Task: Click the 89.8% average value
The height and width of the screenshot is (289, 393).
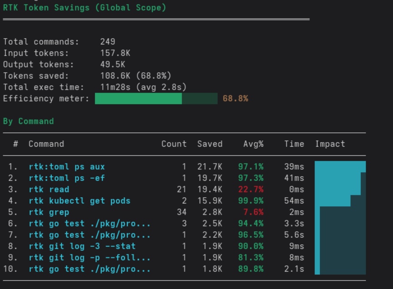Action: 251,269
